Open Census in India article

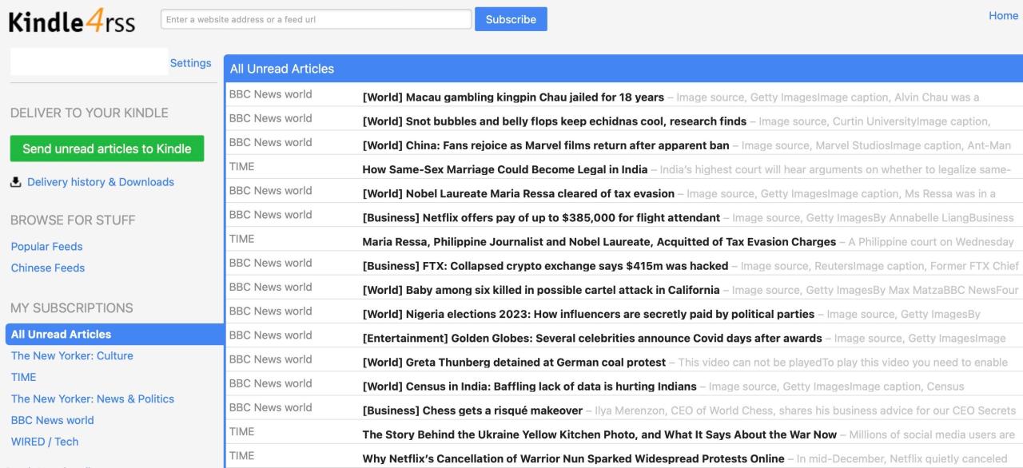[x=529, y=386]
